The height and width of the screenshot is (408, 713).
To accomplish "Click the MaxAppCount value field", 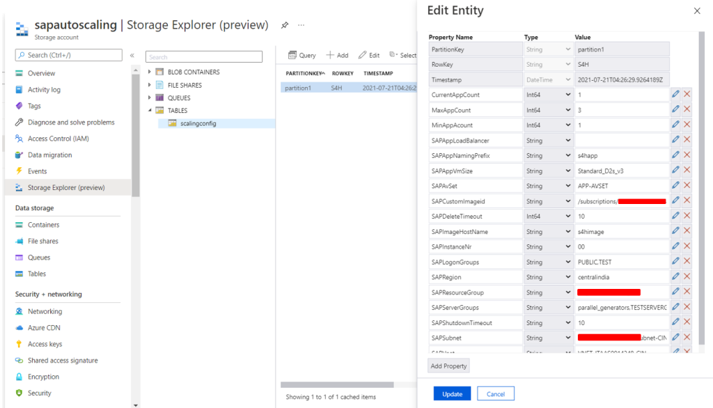I will pyautogui.click(x=622, y=110).
